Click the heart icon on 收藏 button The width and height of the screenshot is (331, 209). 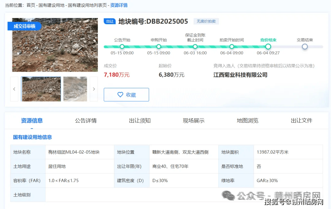click(120, 95)
